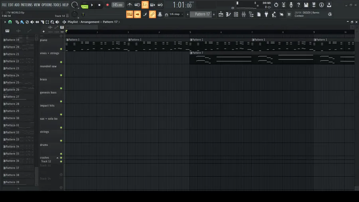Click the tempo 145.000 field

[118, 5]
